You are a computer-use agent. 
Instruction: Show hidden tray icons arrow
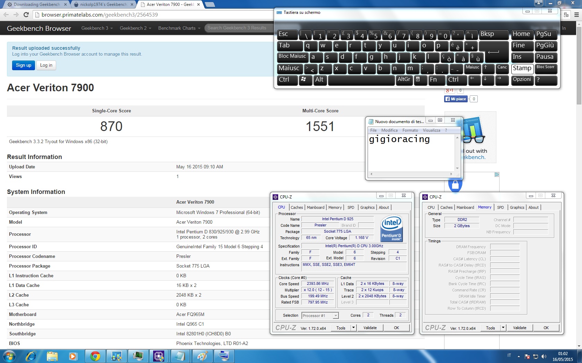coord(519,356)
